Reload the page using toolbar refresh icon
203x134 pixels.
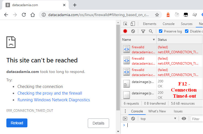pos(24,15)
